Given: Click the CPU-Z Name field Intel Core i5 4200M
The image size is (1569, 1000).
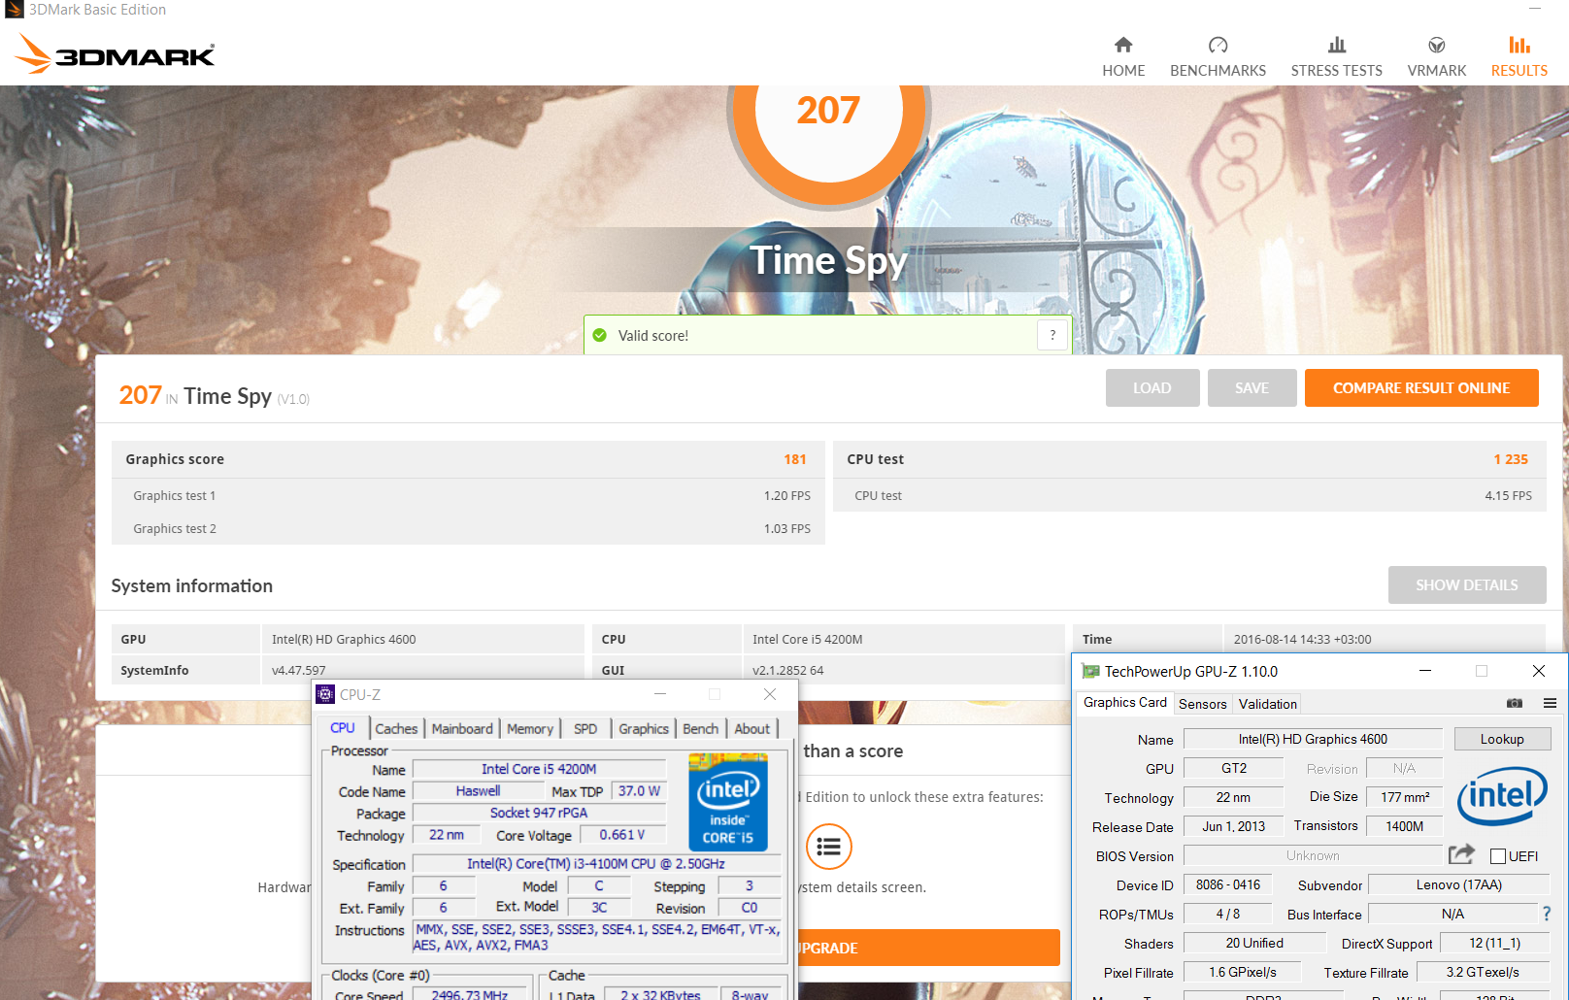Looking at the screenshot, I should click(539, 769).
